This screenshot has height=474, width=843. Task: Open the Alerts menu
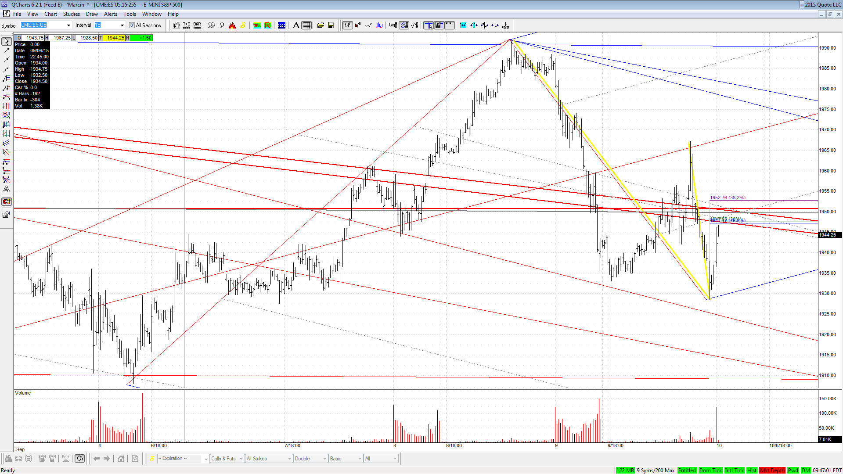111,14
